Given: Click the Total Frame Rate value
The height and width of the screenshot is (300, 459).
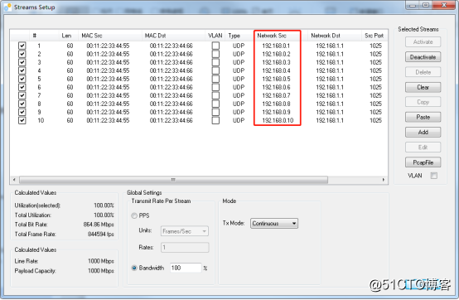Looking at the screenshot, I should pyautogui.click(x=101, y=235).
